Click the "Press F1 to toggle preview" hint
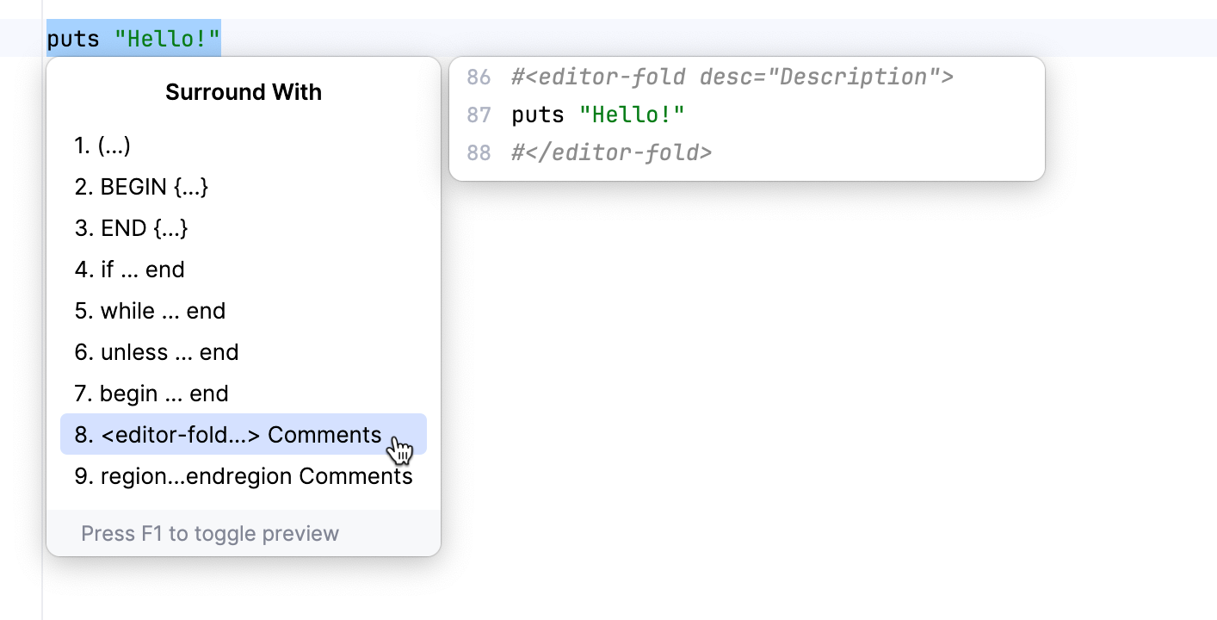 pos(210,534)
